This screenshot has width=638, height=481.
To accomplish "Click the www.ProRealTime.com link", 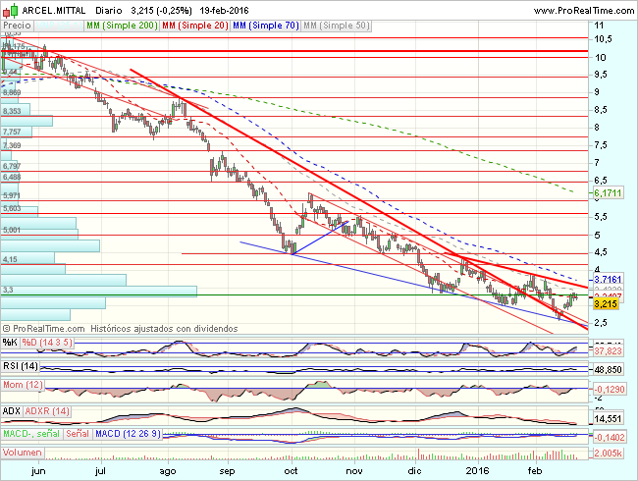I will tap(583, 11).
